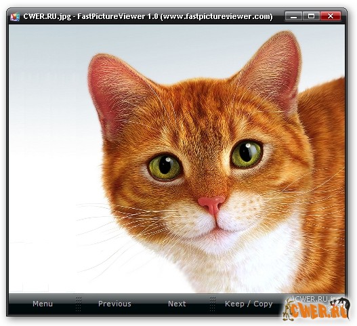The image size is (357, 326).
Task: Open the Menu button in bottom bar
Action: [43, 304]
